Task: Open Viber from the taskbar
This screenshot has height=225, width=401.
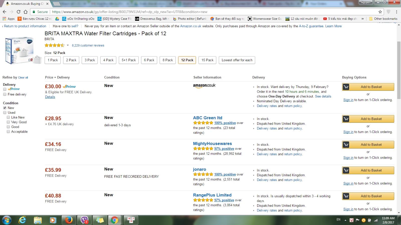Action: 84,220
